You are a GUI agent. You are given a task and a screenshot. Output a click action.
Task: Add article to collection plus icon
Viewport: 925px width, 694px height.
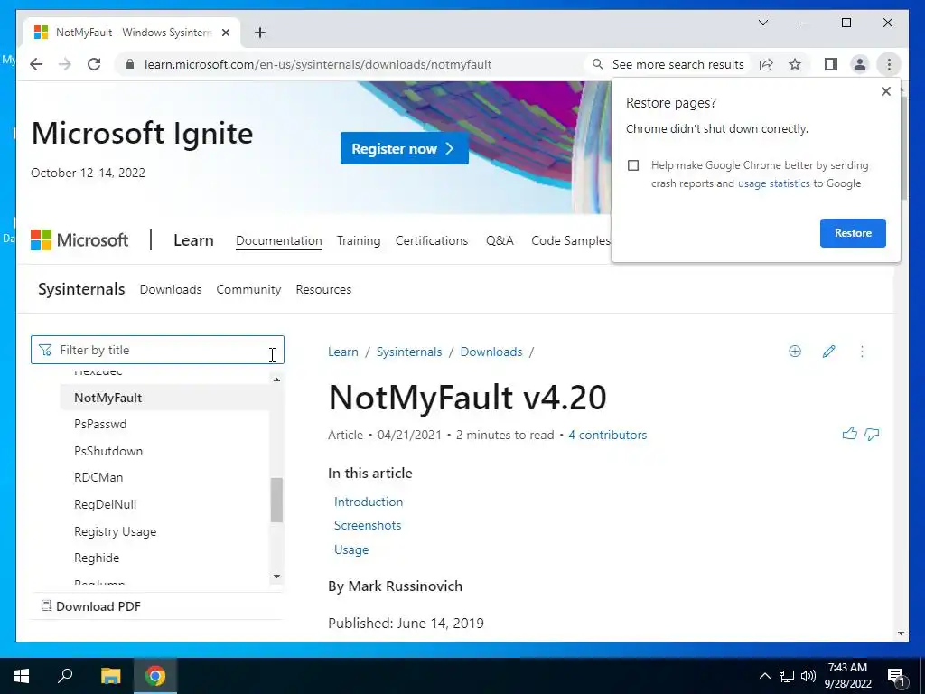point(795,352)
